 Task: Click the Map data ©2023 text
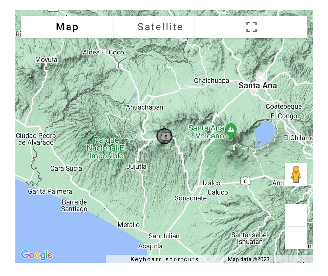pos(249,259)
